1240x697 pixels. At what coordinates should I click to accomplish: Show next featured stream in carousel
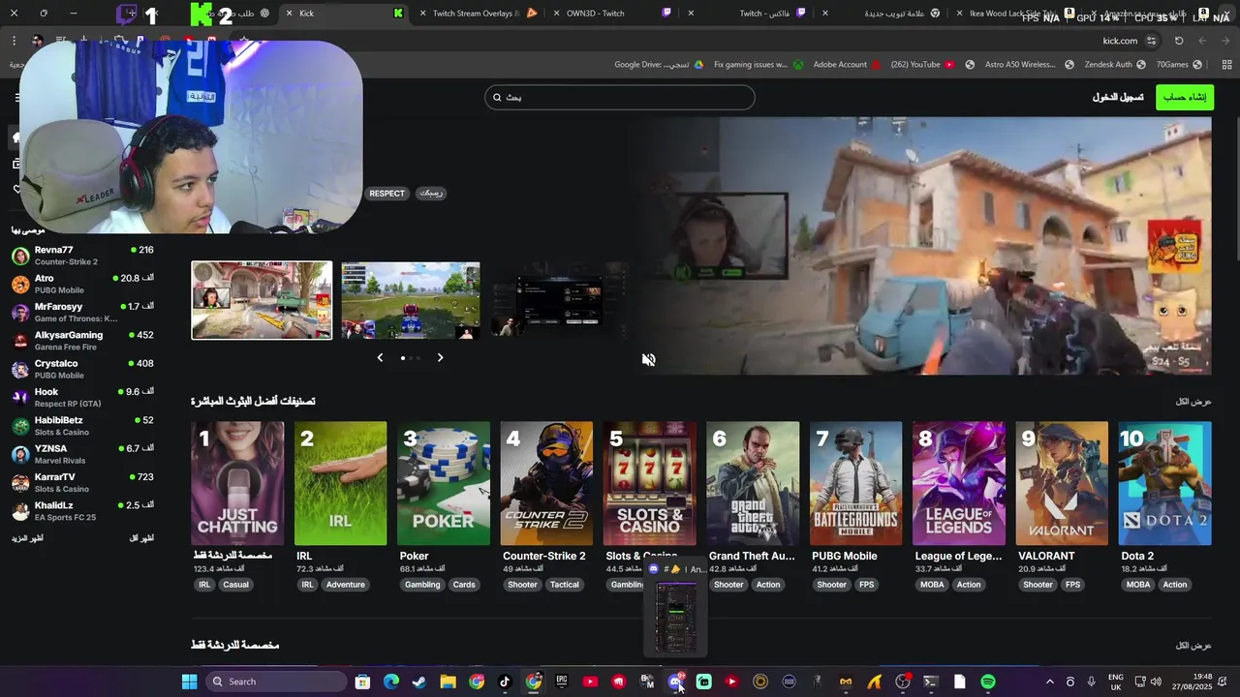click(440, 357)
